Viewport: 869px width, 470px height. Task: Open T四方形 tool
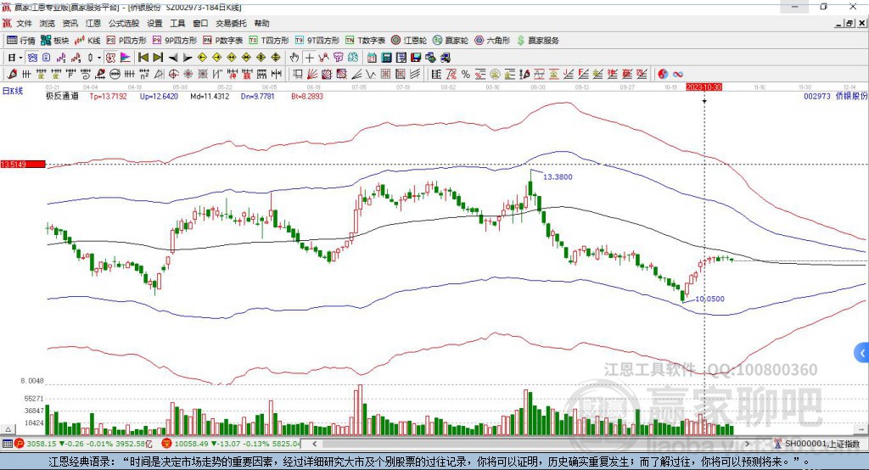point(269,41)
